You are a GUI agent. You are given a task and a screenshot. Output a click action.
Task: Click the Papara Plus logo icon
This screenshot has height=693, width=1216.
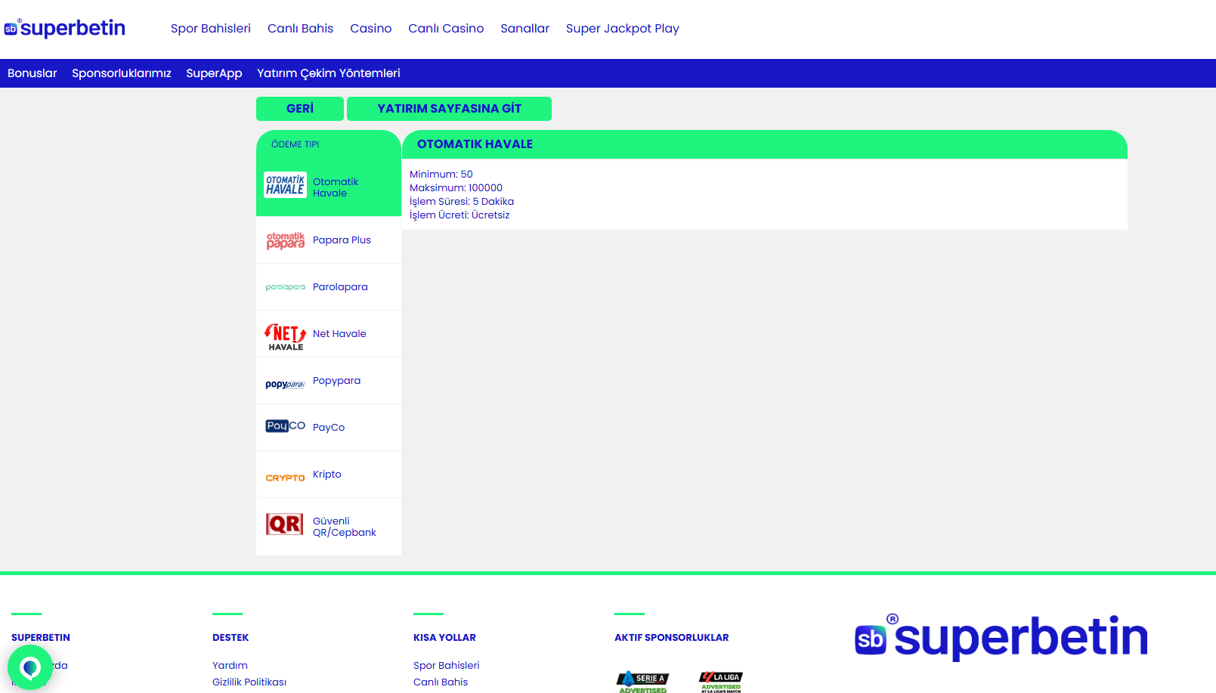[x=285, y=240]
